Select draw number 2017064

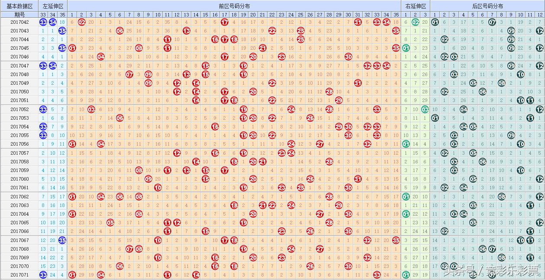click(19, 214)
